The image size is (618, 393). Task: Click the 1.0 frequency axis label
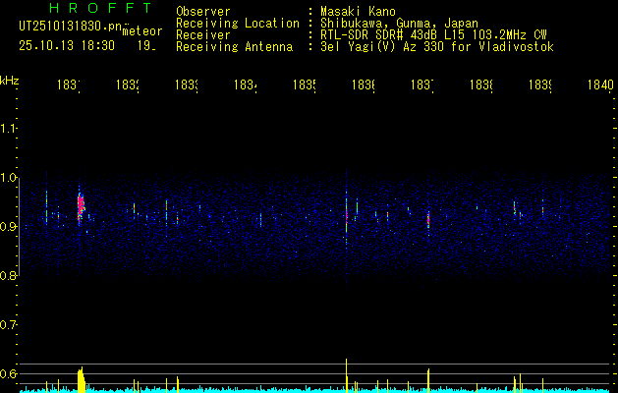9,178
